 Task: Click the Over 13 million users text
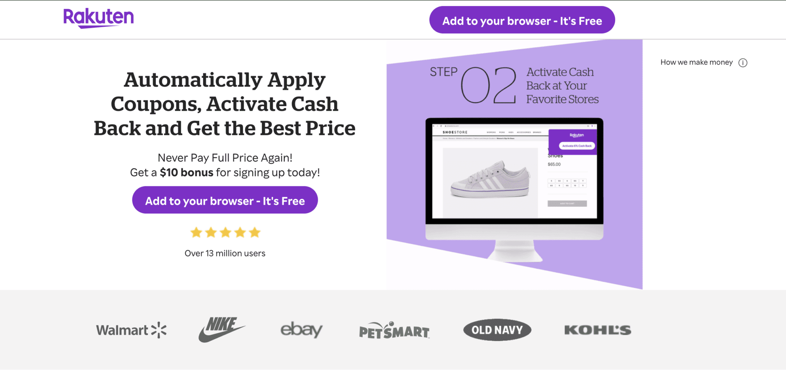tap(225, 253)
